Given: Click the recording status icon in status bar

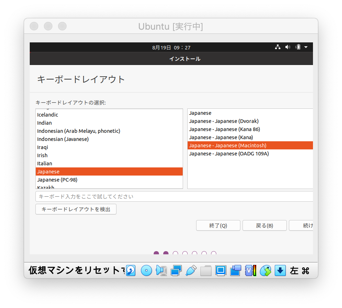Looking at the screenshot, I should pos(235,271).
